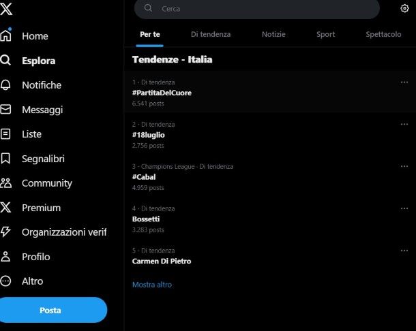Click the Mostra altro link
Viewport: 416px width, 331px height.
click(x=152, y=285)
